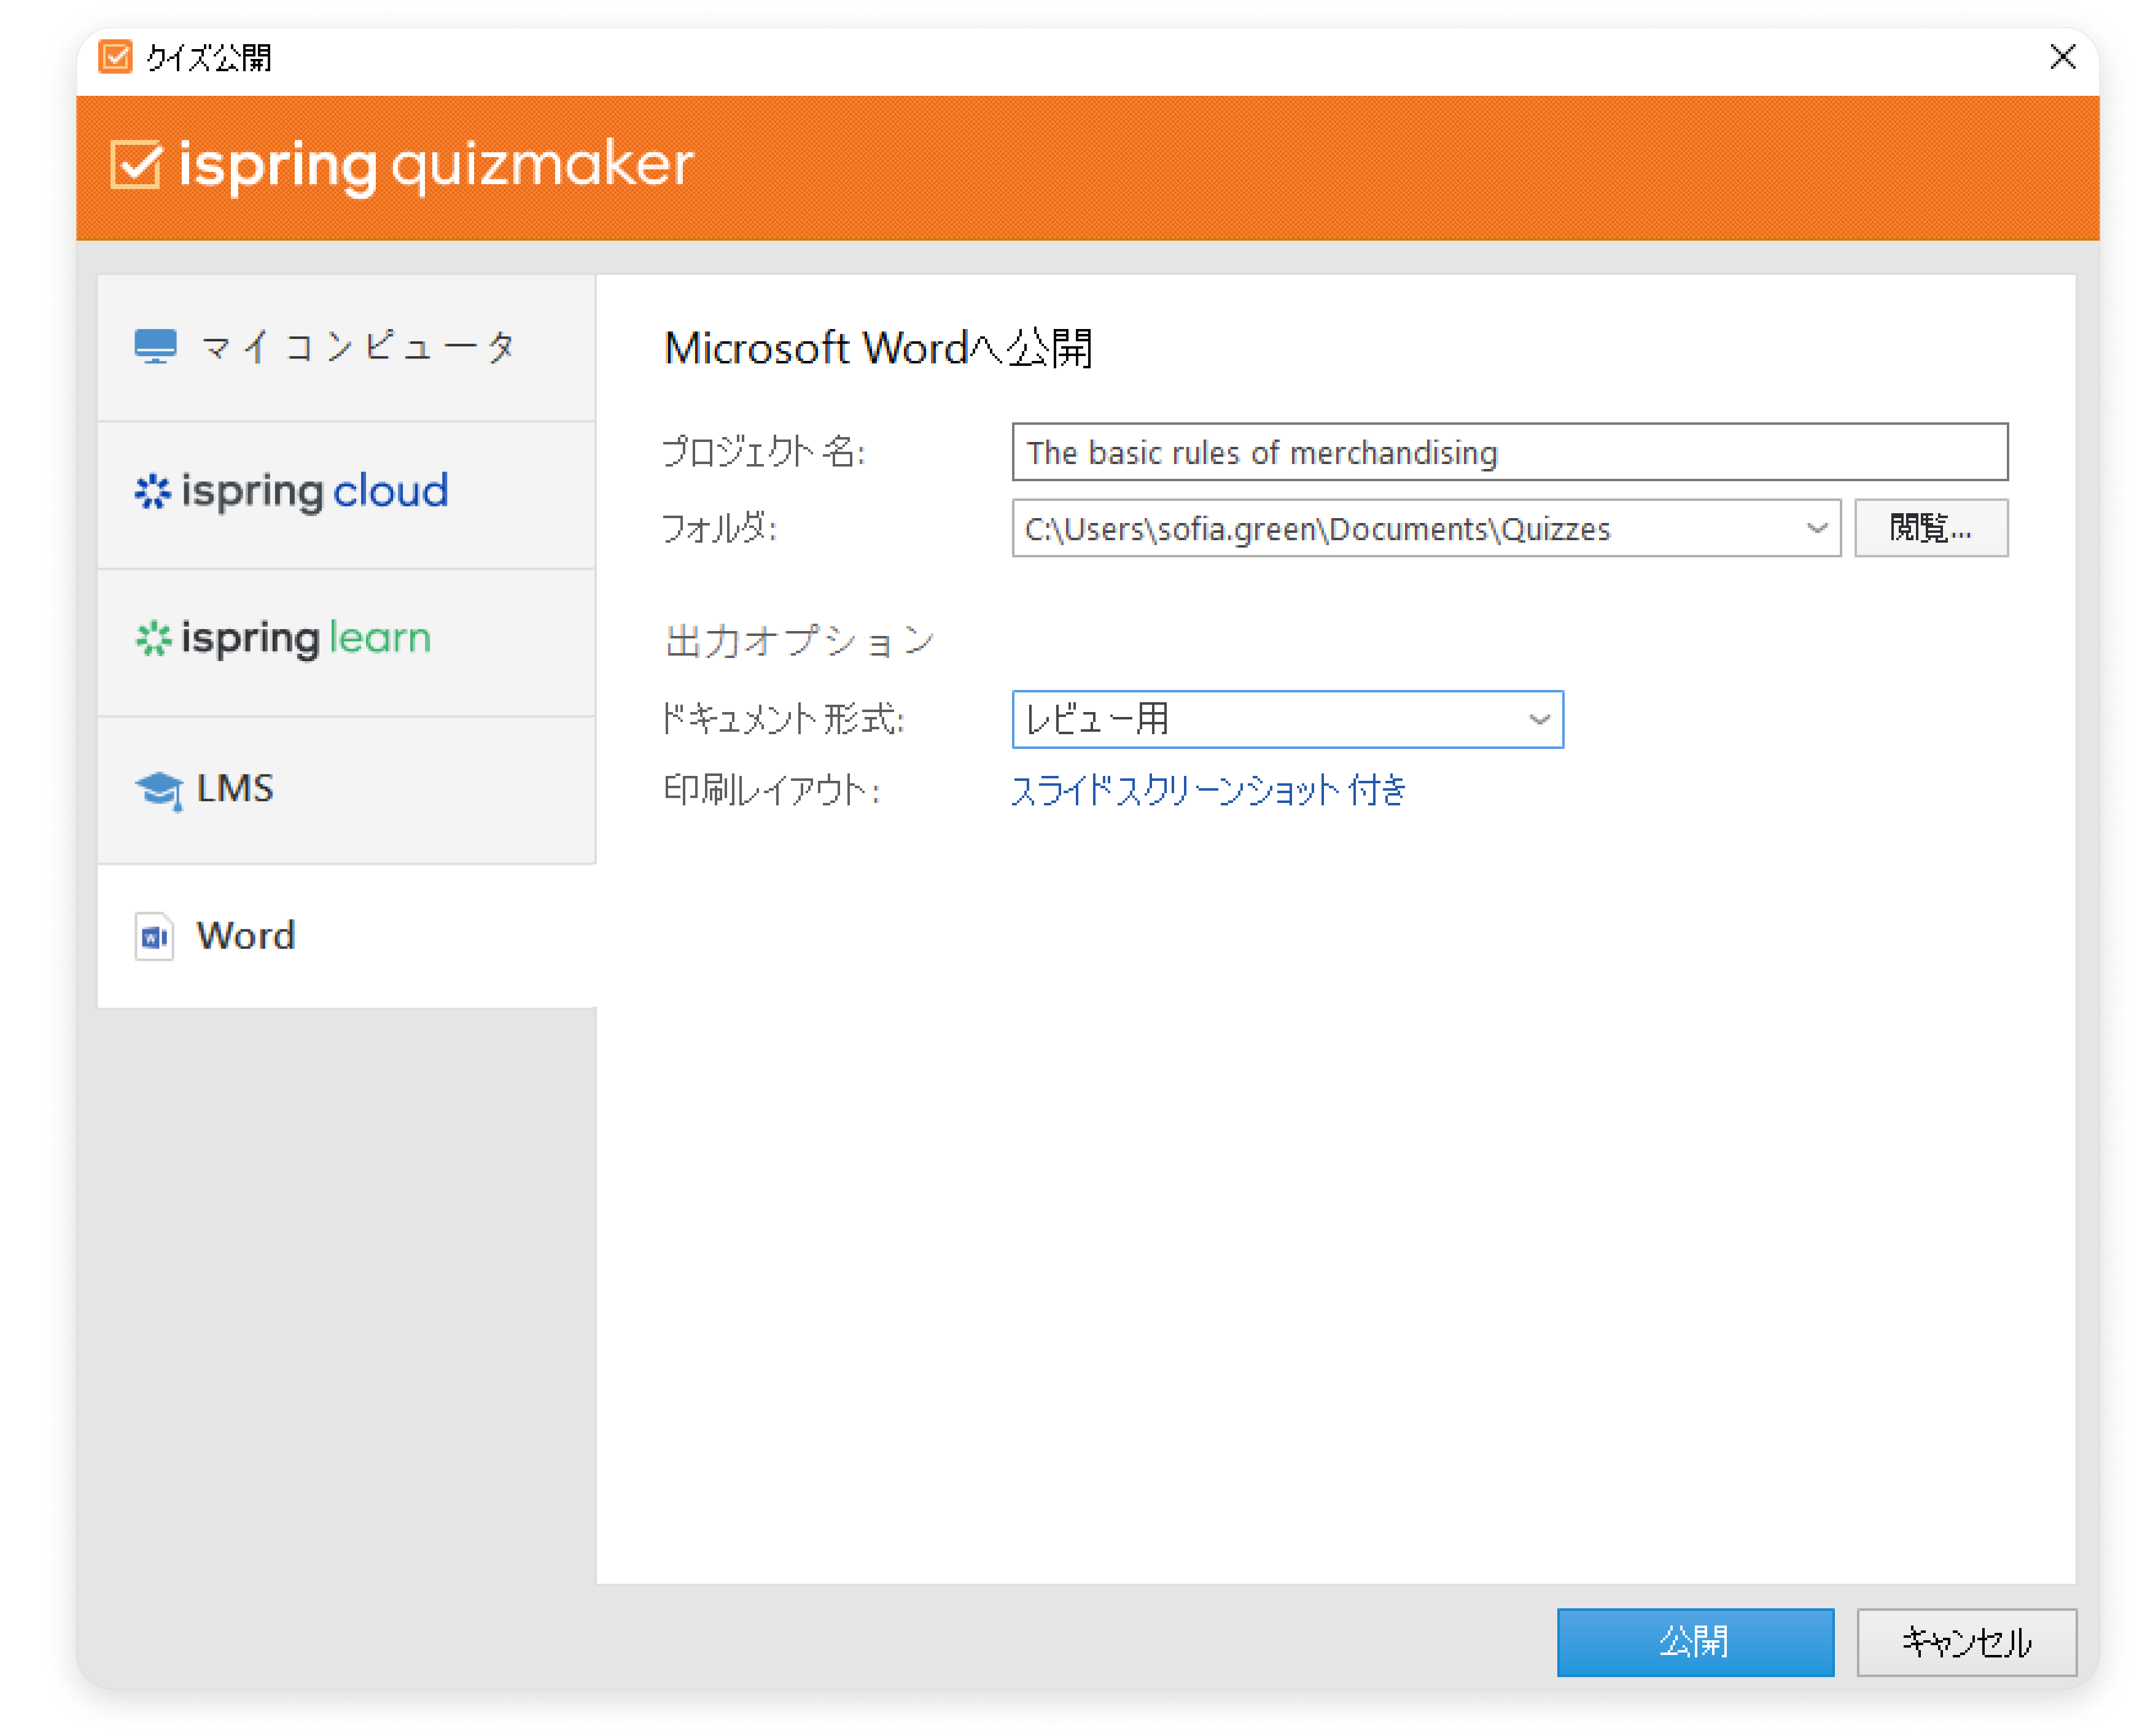Click the iSpring QuizMaker checkmark logo

(136, 164)
